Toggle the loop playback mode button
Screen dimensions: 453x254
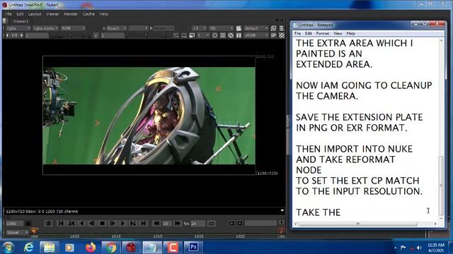click(212, 223)
